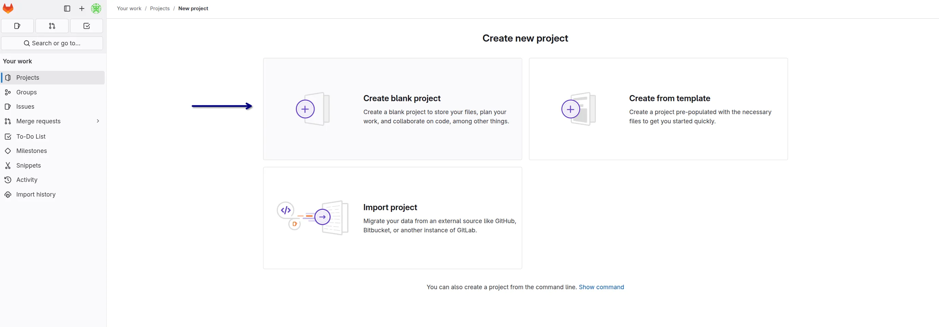Image resolution: width=939 pixels, height=327 pixels.
Task: Open the Projects breadcrumb link
Action: point(159,8)
